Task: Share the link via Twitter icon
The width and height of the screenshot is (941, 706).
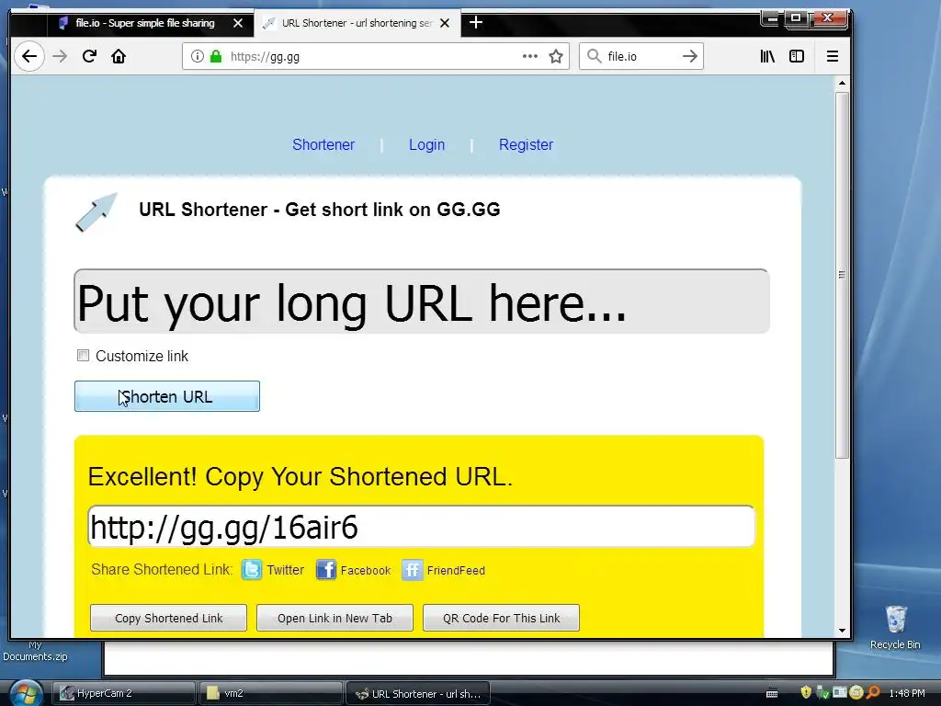Action: tap(252, 569)
